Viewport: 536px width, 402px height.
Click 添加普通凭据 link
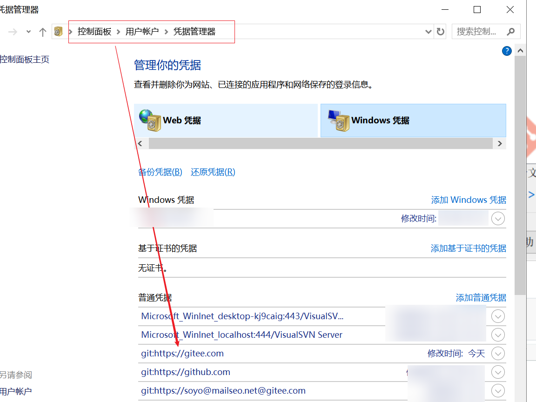481,297
